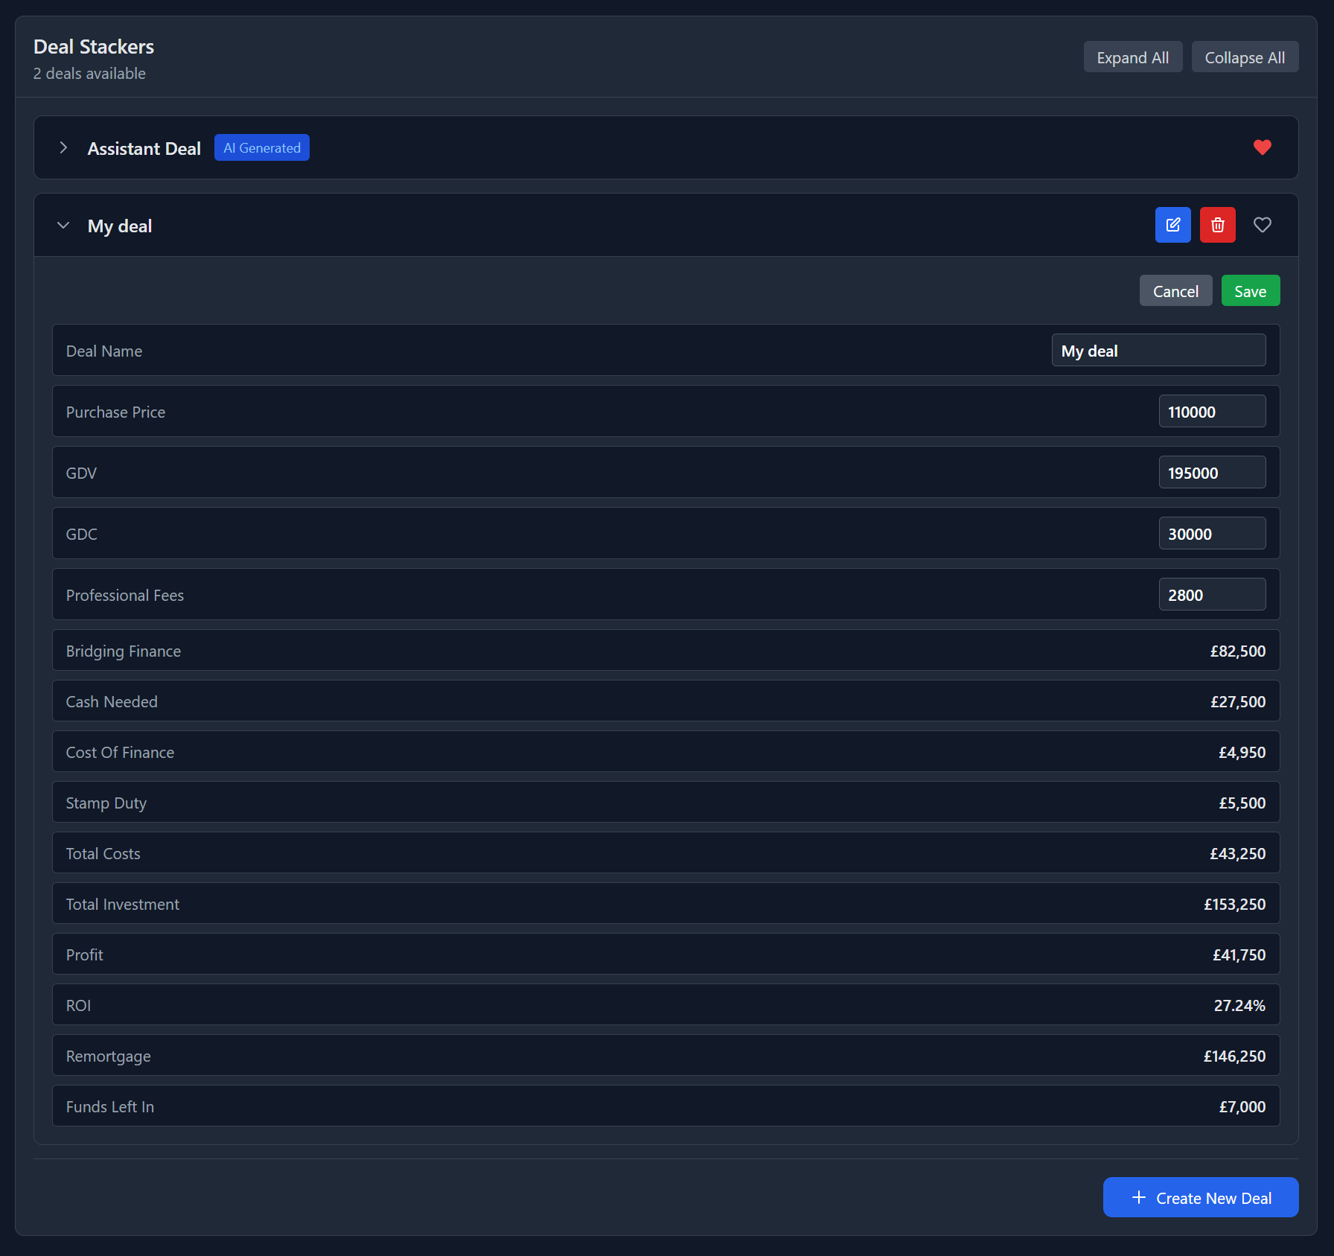Click the Cash Needed label
This screenshot has width=1334, height=1256.
click(x=112, y=702)
